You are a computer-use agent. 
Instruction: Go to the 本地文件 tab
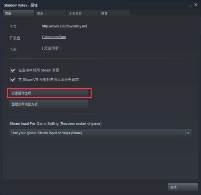pos(82,13)
